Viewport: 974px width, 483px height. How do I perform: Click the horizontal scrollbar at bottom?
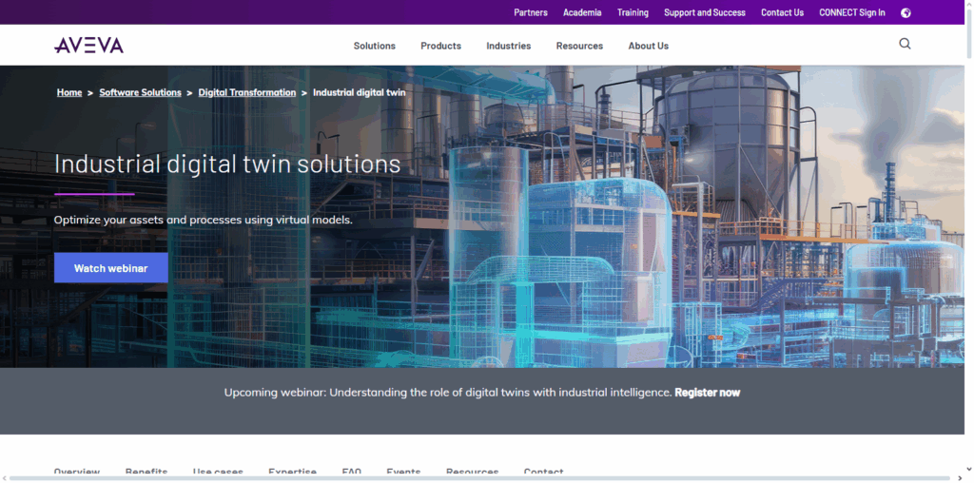(x=480, y=478)
